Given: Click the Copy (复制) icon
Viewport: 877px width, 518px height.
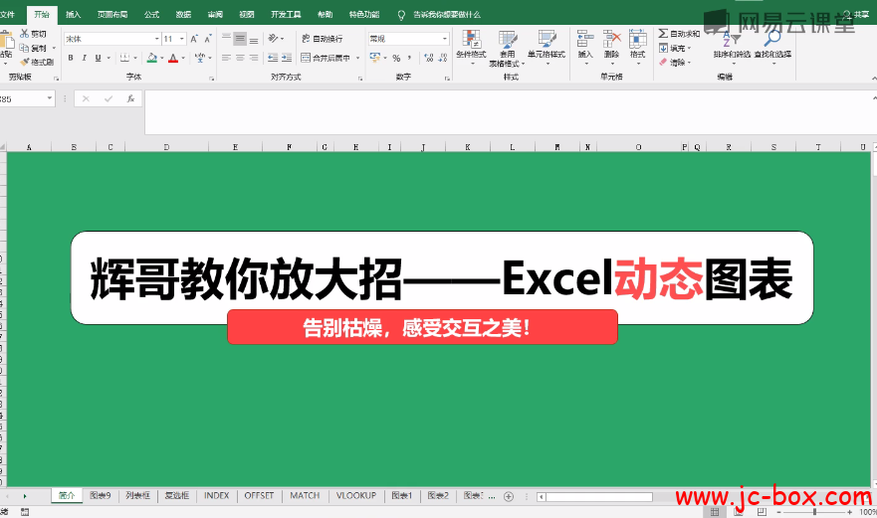Looking at the screenshot, I should [24, 48].
